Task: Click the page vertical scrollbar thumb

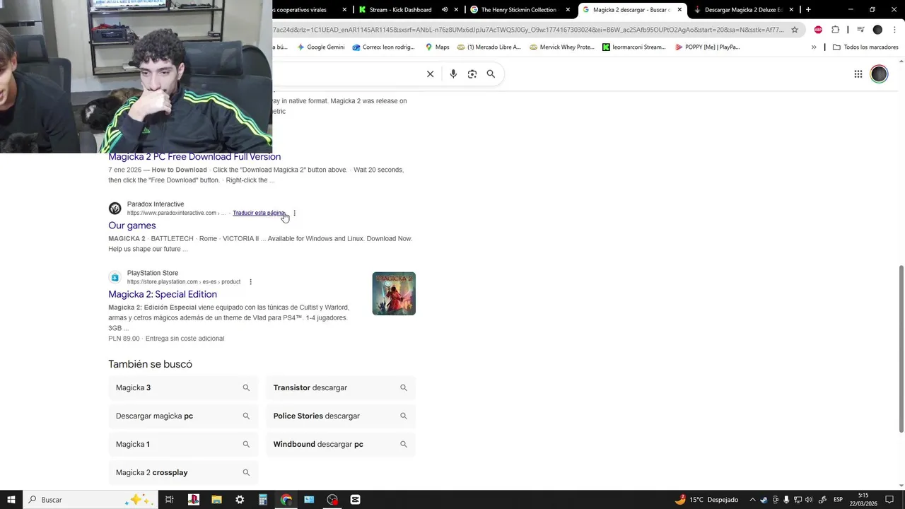Action: click(901, 349)
